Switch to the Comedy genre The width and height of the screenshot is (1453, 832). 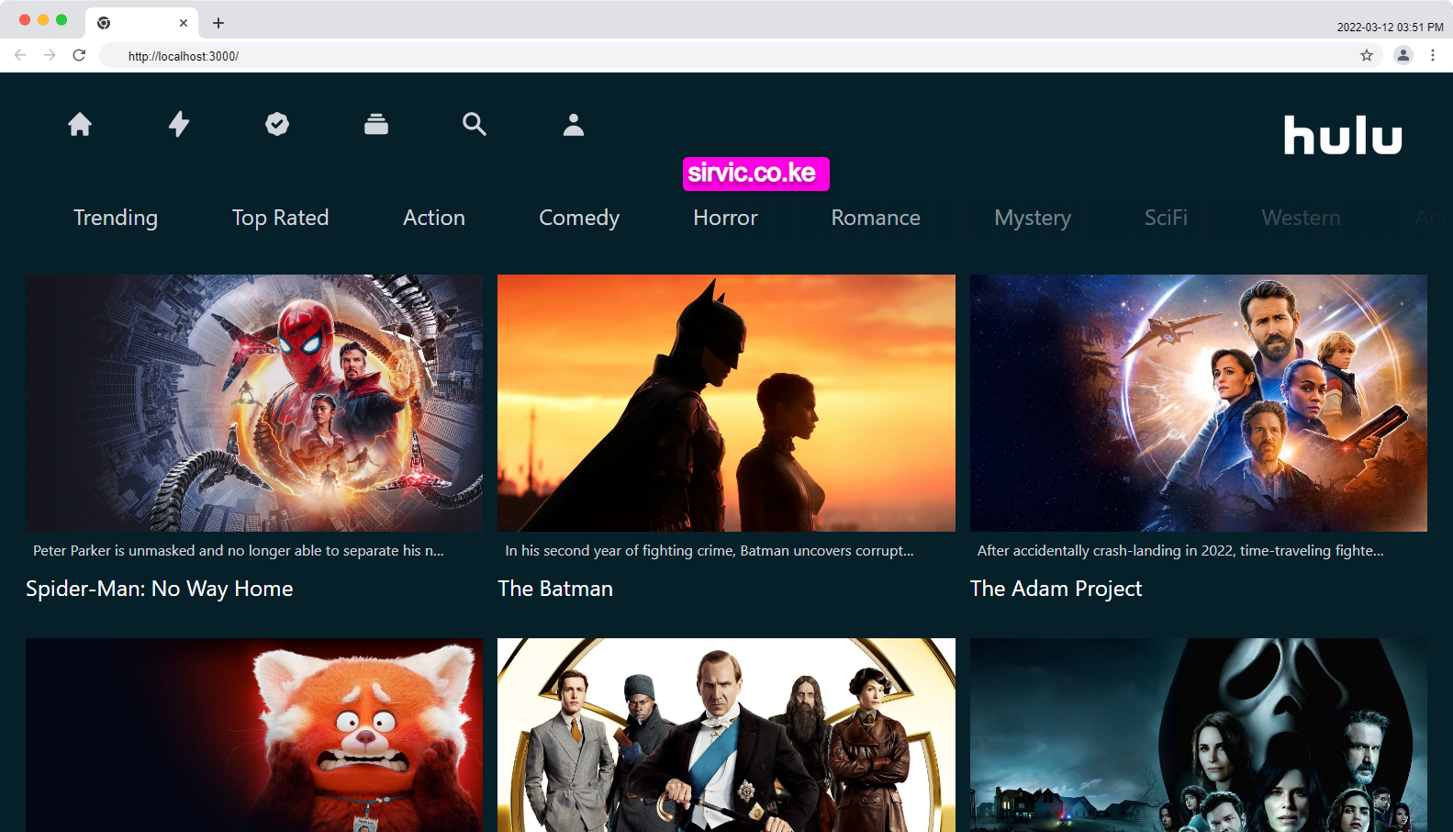tap(579, 218)
